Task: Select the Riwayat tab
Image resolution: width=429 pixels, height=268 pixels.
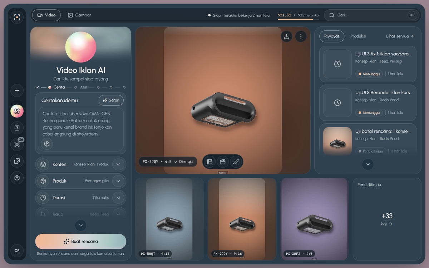Action: point(332,36)
